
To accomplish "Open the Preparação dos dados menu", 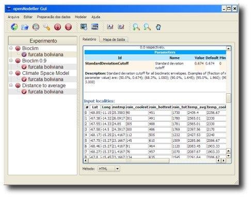I will click(x=54, y=17).
